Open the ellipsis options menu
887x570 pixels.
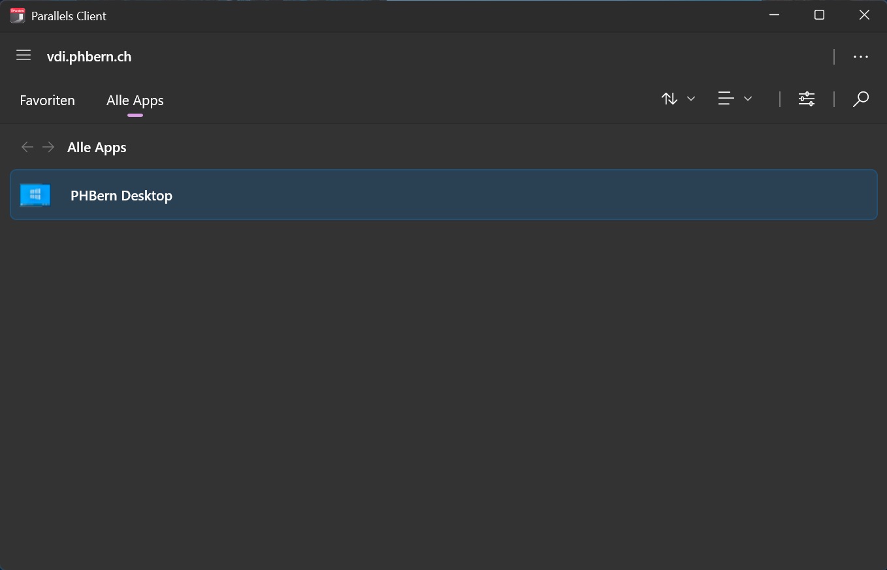point(860,57)
